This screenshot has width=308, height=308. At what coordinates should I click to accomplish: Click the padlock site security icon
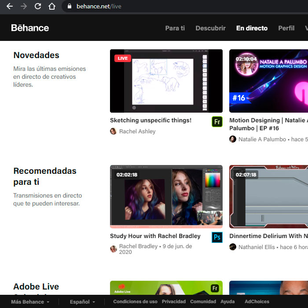coord(70,6)
